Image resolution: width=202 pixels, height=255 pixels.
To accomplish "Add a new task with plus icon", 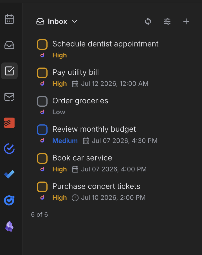I will click(x=186, y=21).
